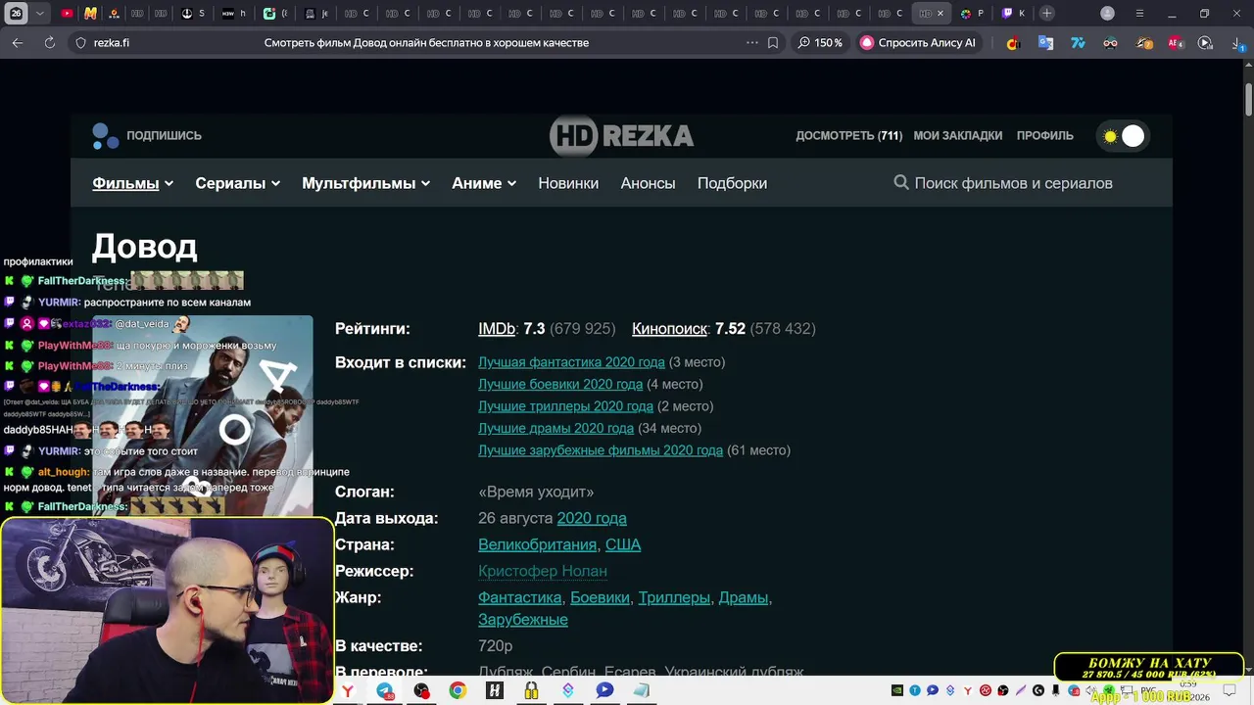
Task: Close the active HDrezka tab
Action: coord(940,14)
